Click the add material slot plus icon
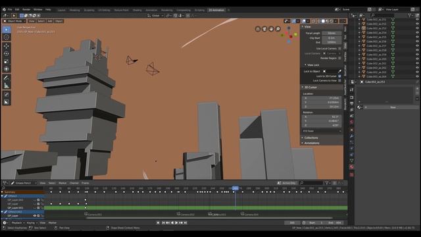Image resolution: width=421 pixels, height=237 pixels. [417, 88]
